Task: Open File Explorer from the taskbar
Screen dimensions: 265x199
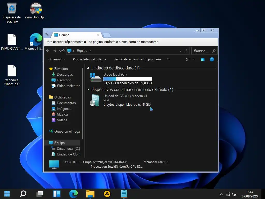Action: coord(90,194)
